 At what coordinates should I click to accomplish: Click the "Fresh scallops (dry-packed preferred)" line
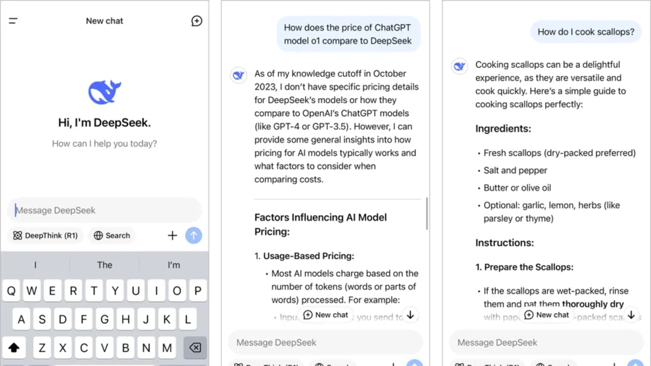[x=560, y=153]
